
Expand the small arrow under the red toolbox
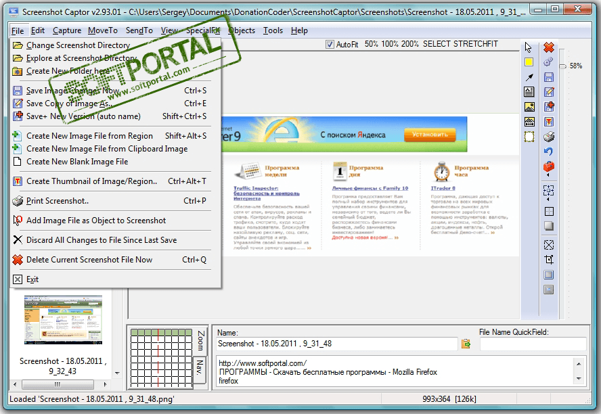548,175
